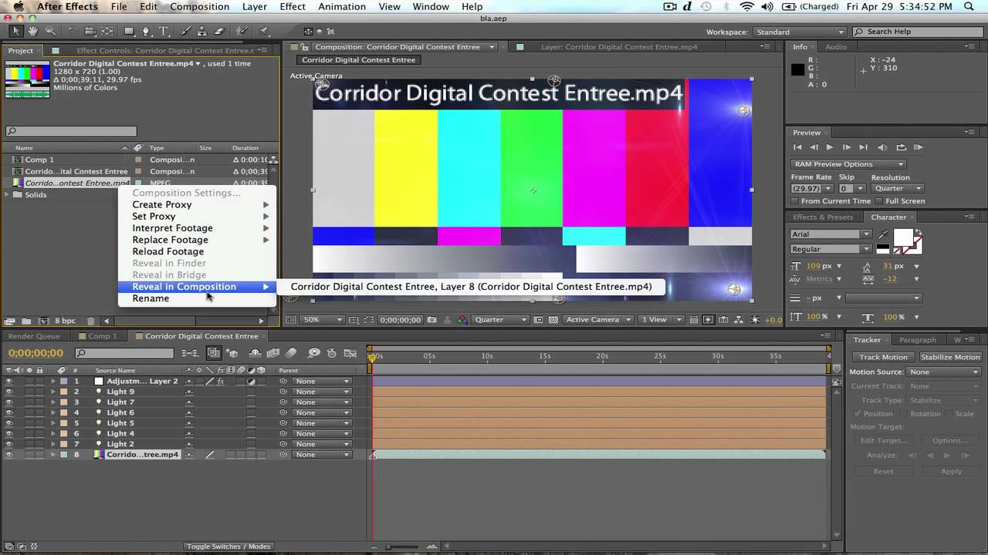Open the Active Camera view dropdown
Viewport: 988px width, 555px height.
click(598, 320)
